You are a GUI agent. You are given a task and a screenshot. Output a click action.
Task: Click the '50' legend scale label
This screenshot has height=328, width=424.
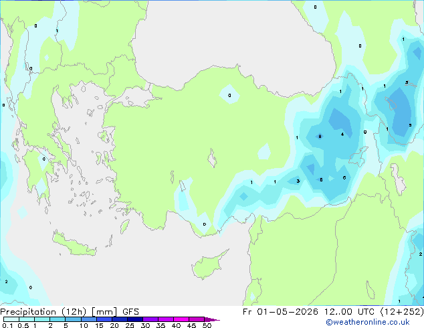207,325
